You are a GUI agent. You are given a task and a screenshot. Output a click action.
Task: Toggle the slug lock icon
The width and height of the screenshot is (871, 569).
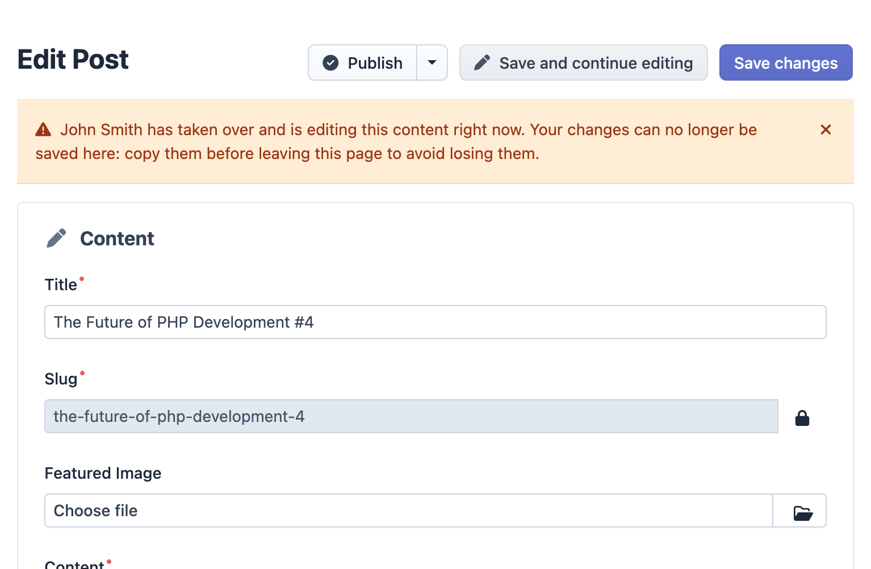pos(802,418)
